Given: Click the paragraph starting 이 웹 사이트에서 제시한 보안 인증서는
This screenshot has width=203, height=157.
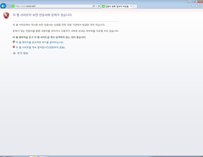Looking at the screenshot, I should (x=59, y=25).
